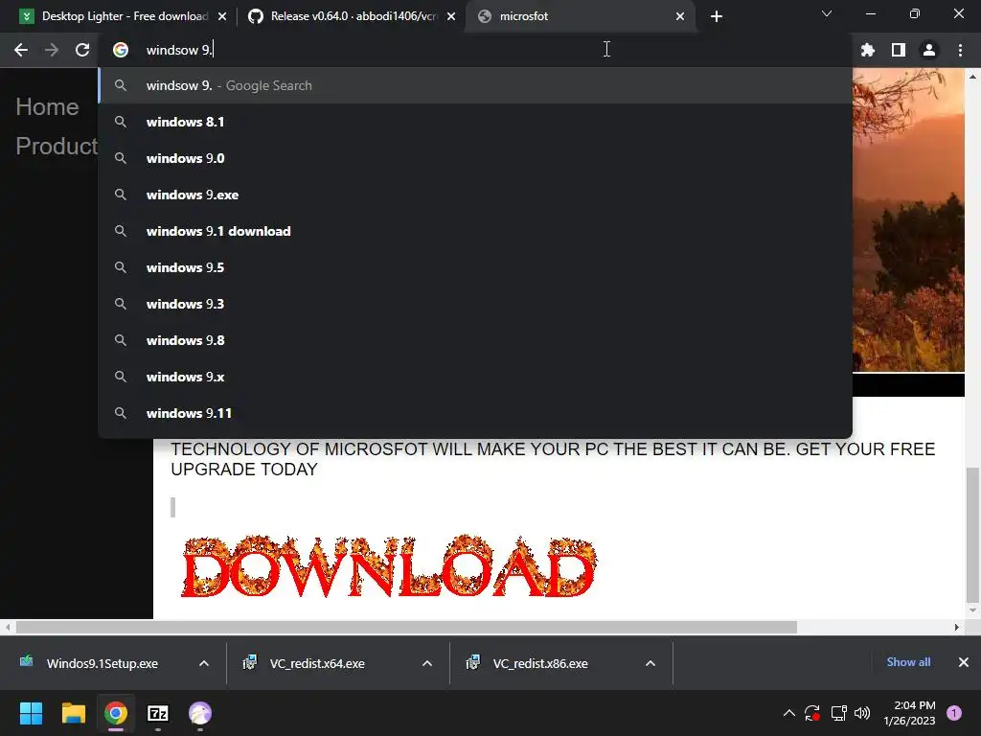Screen dimensions: 981x736
Task: Select the microsfot tab
Action: pos(580,16)
